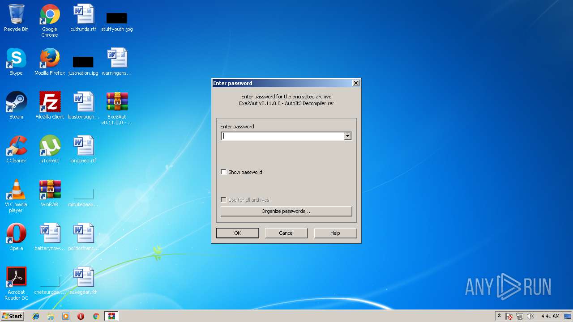This screenshot has height=322, width=573.
Task: Launch FileZilla Client shortcut
Action: (50, 106)
